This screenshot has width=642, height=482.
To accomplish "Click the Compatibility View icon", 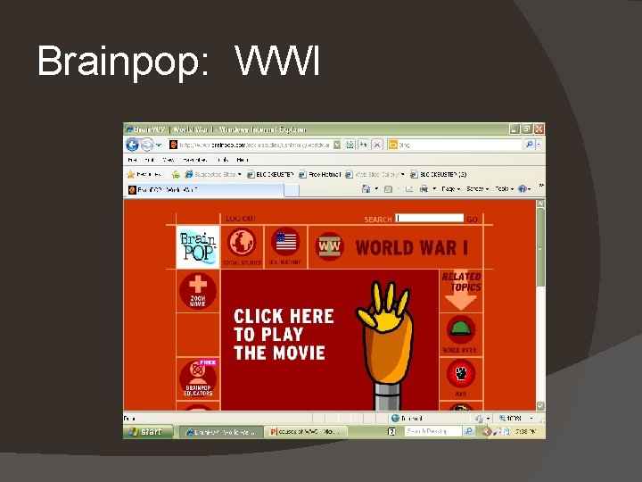I will tap(350, 145).
